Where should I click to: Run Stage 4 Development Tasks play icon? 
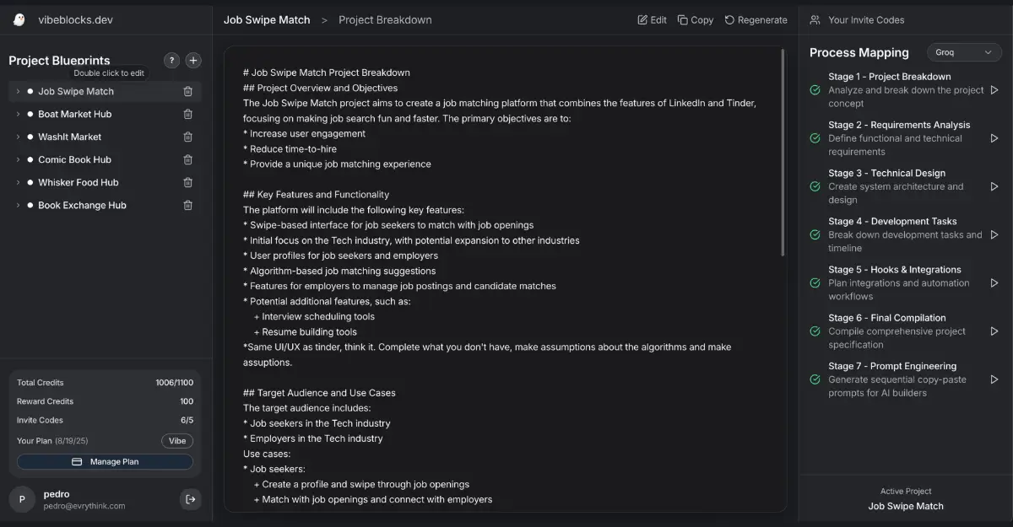pyautogui.click(x=994, y=235)
